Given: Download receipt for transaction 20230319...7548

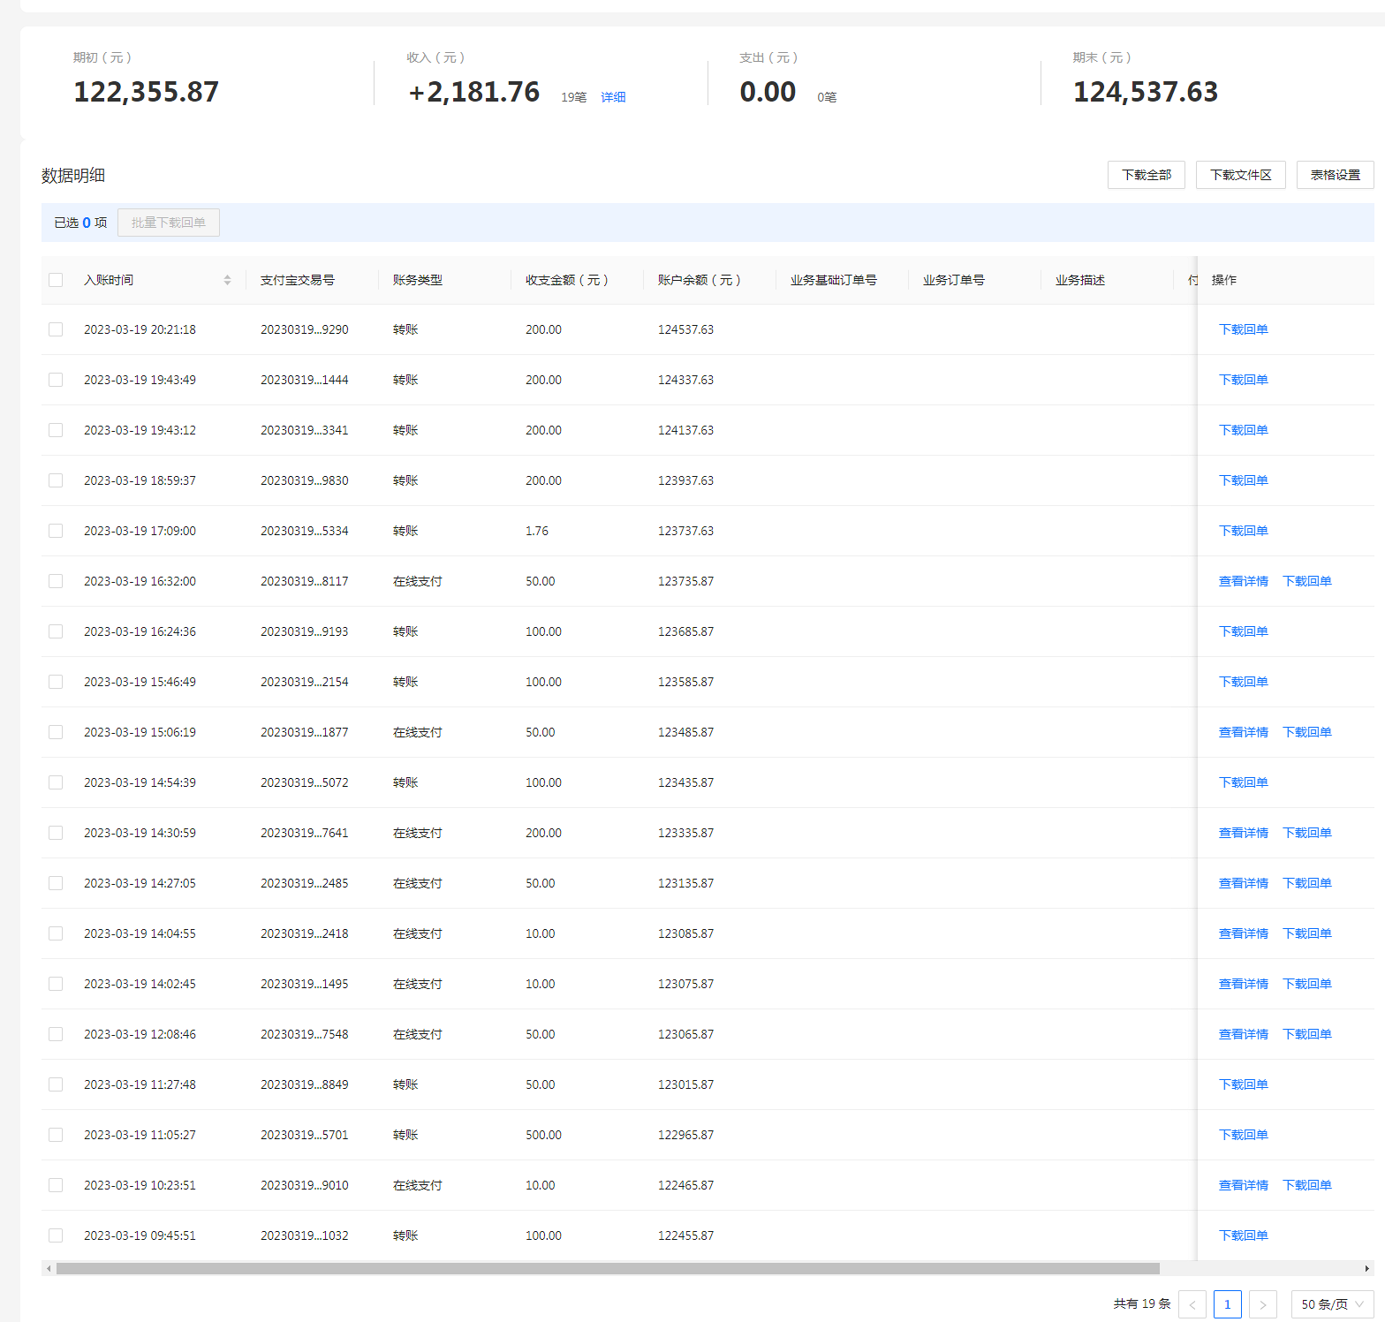Looking at the screenshot, I should click(x=1307, y=1034).
